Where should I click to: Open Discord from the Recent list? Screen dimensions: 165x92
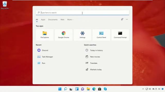(43, 50)
